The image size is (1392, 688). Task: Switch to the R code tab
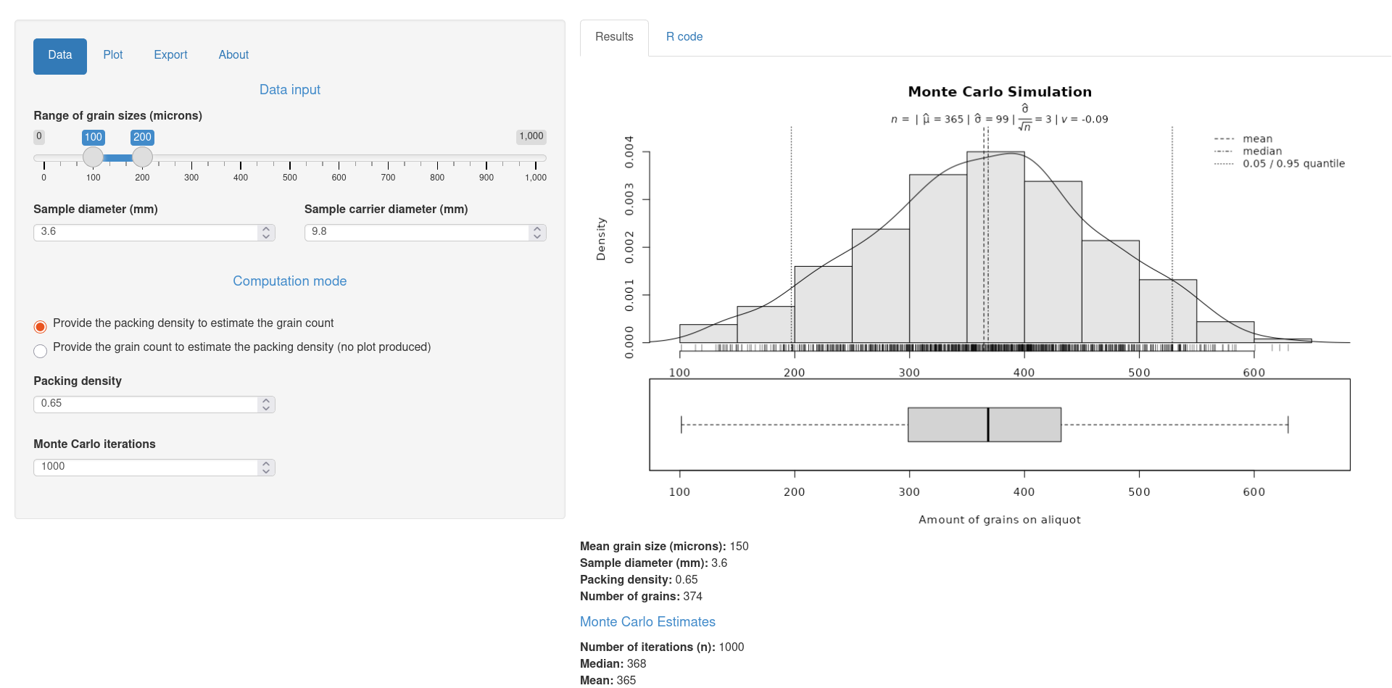pos(684,37)
